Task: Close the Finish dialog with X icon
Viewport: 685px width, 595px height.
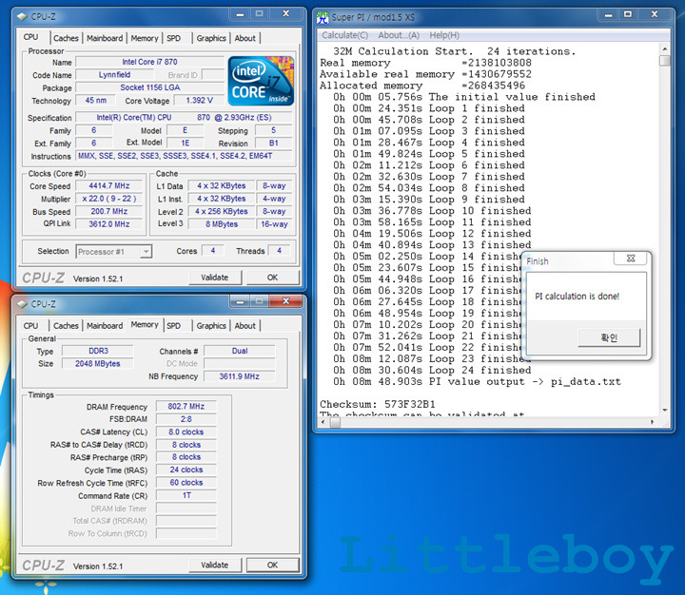Action: 631,258
